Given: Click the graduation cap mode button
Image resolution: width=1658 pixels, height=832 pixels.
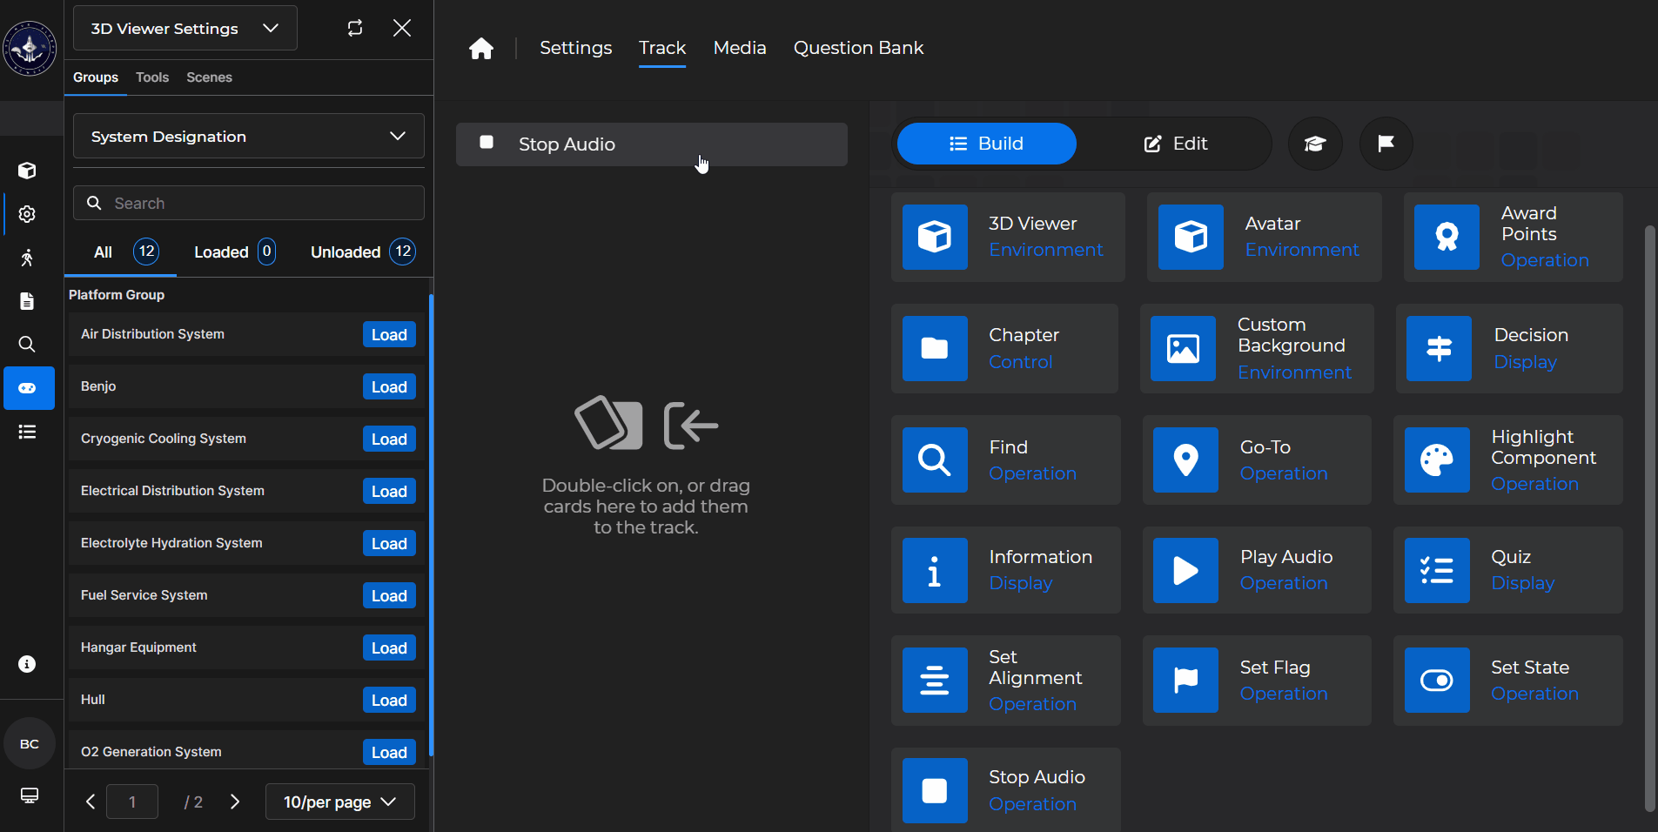Looking at the screenshot, I should pos(1315,144).
